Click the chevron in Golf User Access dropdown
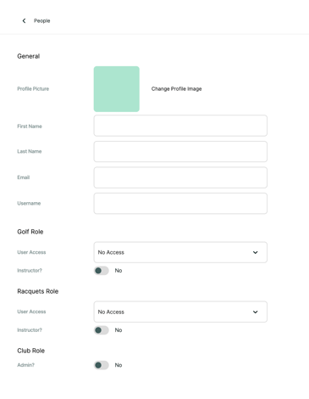Image resolution: width=309 pixels, height=399 pixels. click(255, 252)
